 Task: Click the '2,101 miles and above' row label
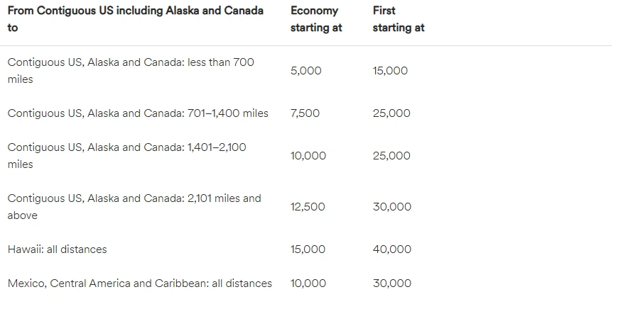click(x=134, y=207)
